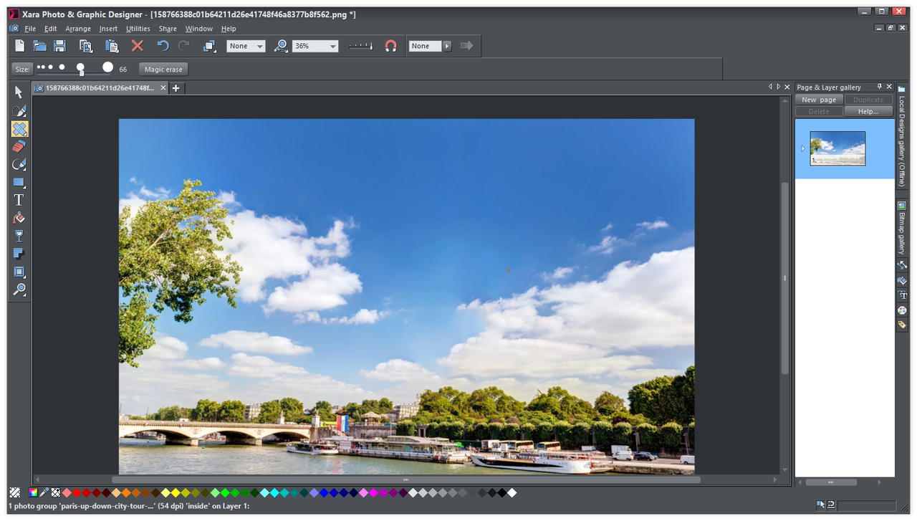Image resolution: width=917 pixels, height=521 pixels.
Task: Open the color editor rainbow icon
Action: [32, 492]
